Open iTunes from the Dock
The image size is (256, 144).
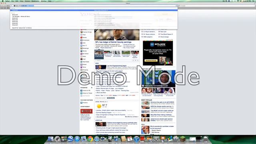136,139
